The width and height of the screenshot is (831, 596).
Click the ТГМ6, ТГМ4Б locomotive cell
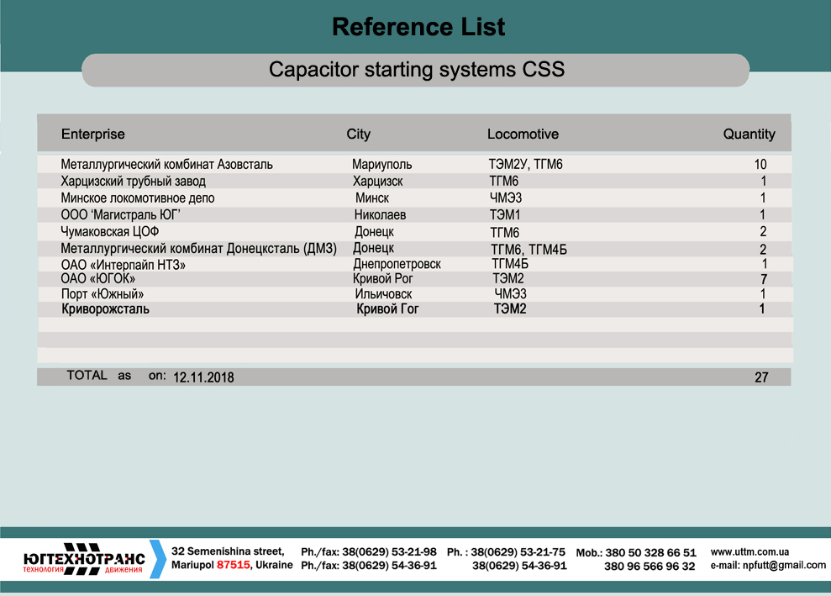point(529,249)
